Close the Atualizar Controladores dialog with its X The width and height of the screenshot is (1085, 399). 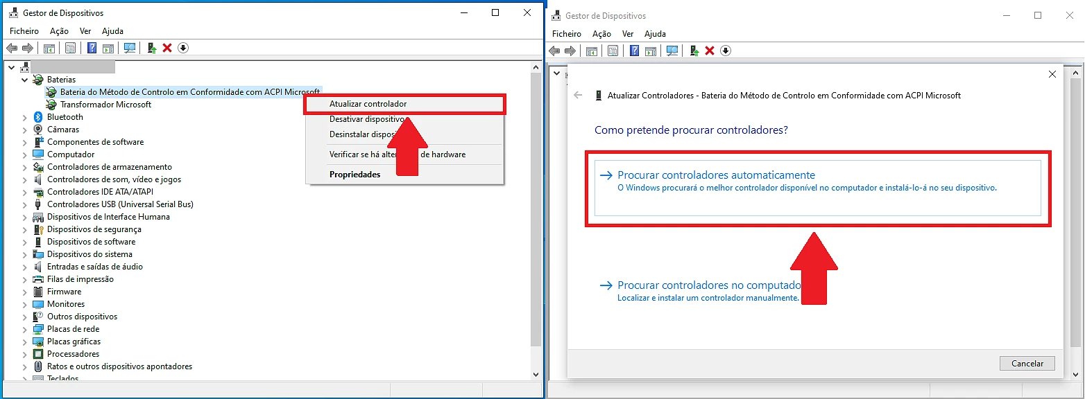coord(1052,74)
